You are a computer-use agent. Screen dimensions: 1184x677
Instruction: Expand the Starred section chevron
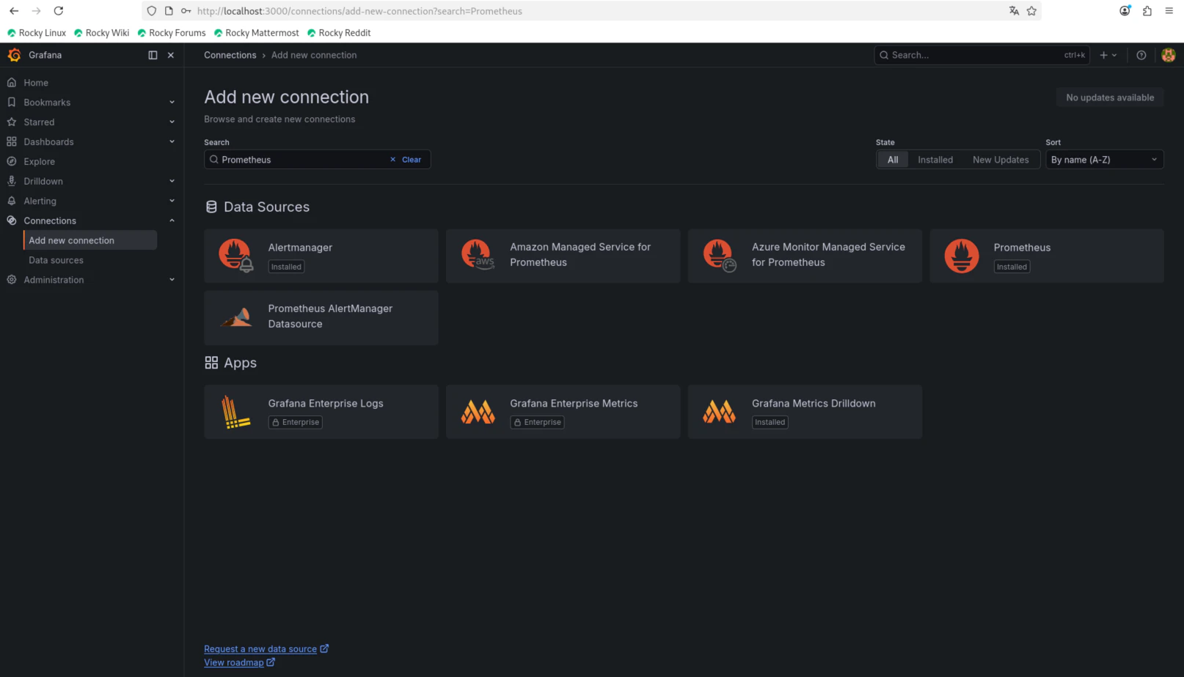click(x=172, y=122)
